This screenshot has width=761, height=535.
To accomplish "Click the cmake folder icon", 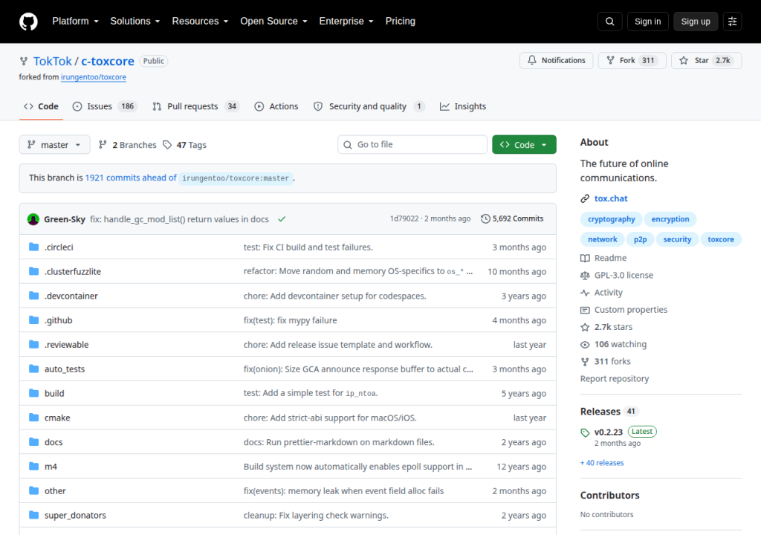I will (x=33, y=417).
